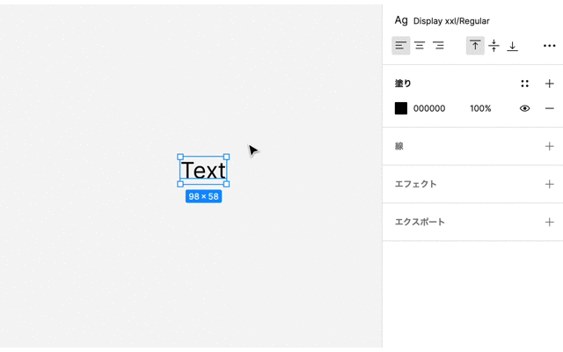Toggle fill visibility eye icon
Image resolution: width=563 pixels, height=352 pixels.
pyautogui.click(x=524, y=108)
